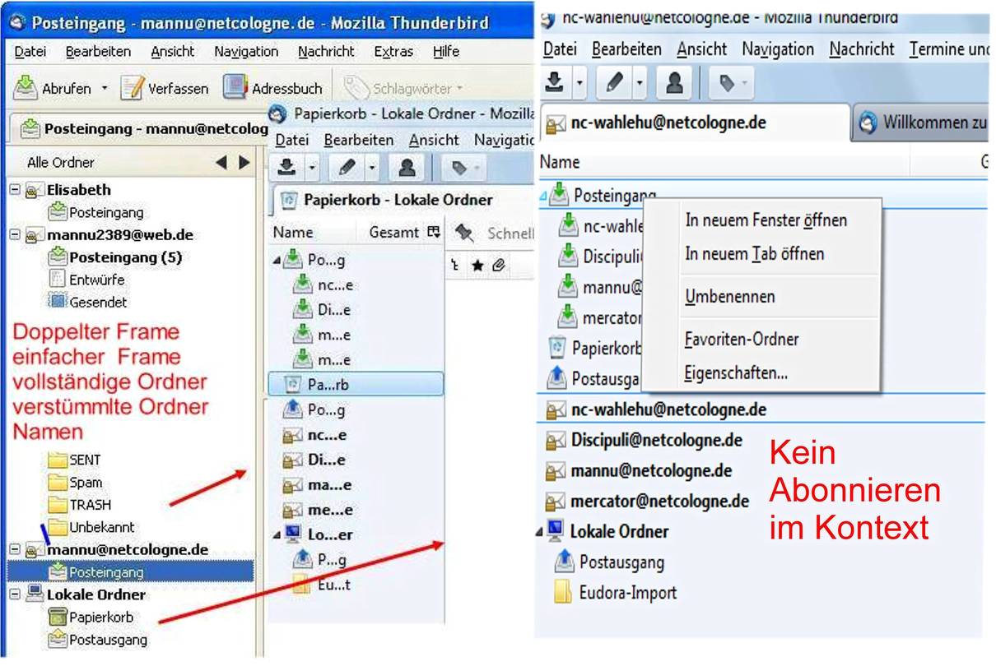Switch to the Willkommen zu tab
996x666 pixels.
pos(923,123)
